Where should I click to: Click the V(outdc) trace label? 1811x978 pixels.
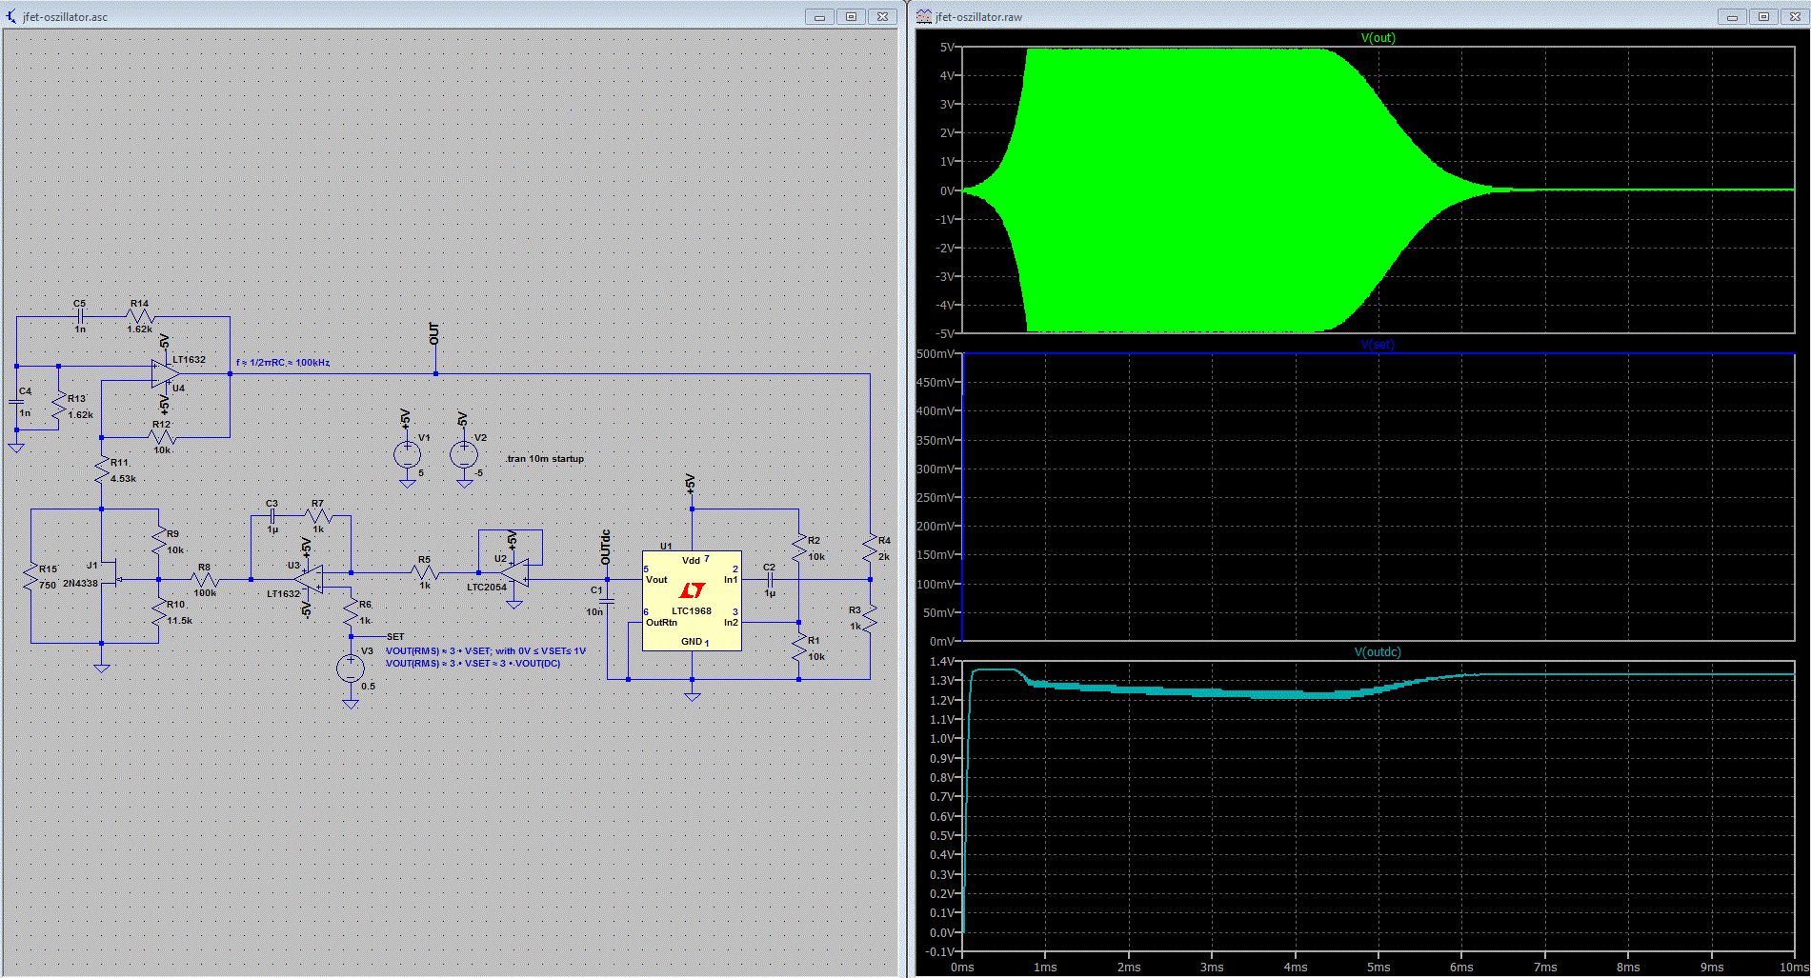[x=1378, y=652]
